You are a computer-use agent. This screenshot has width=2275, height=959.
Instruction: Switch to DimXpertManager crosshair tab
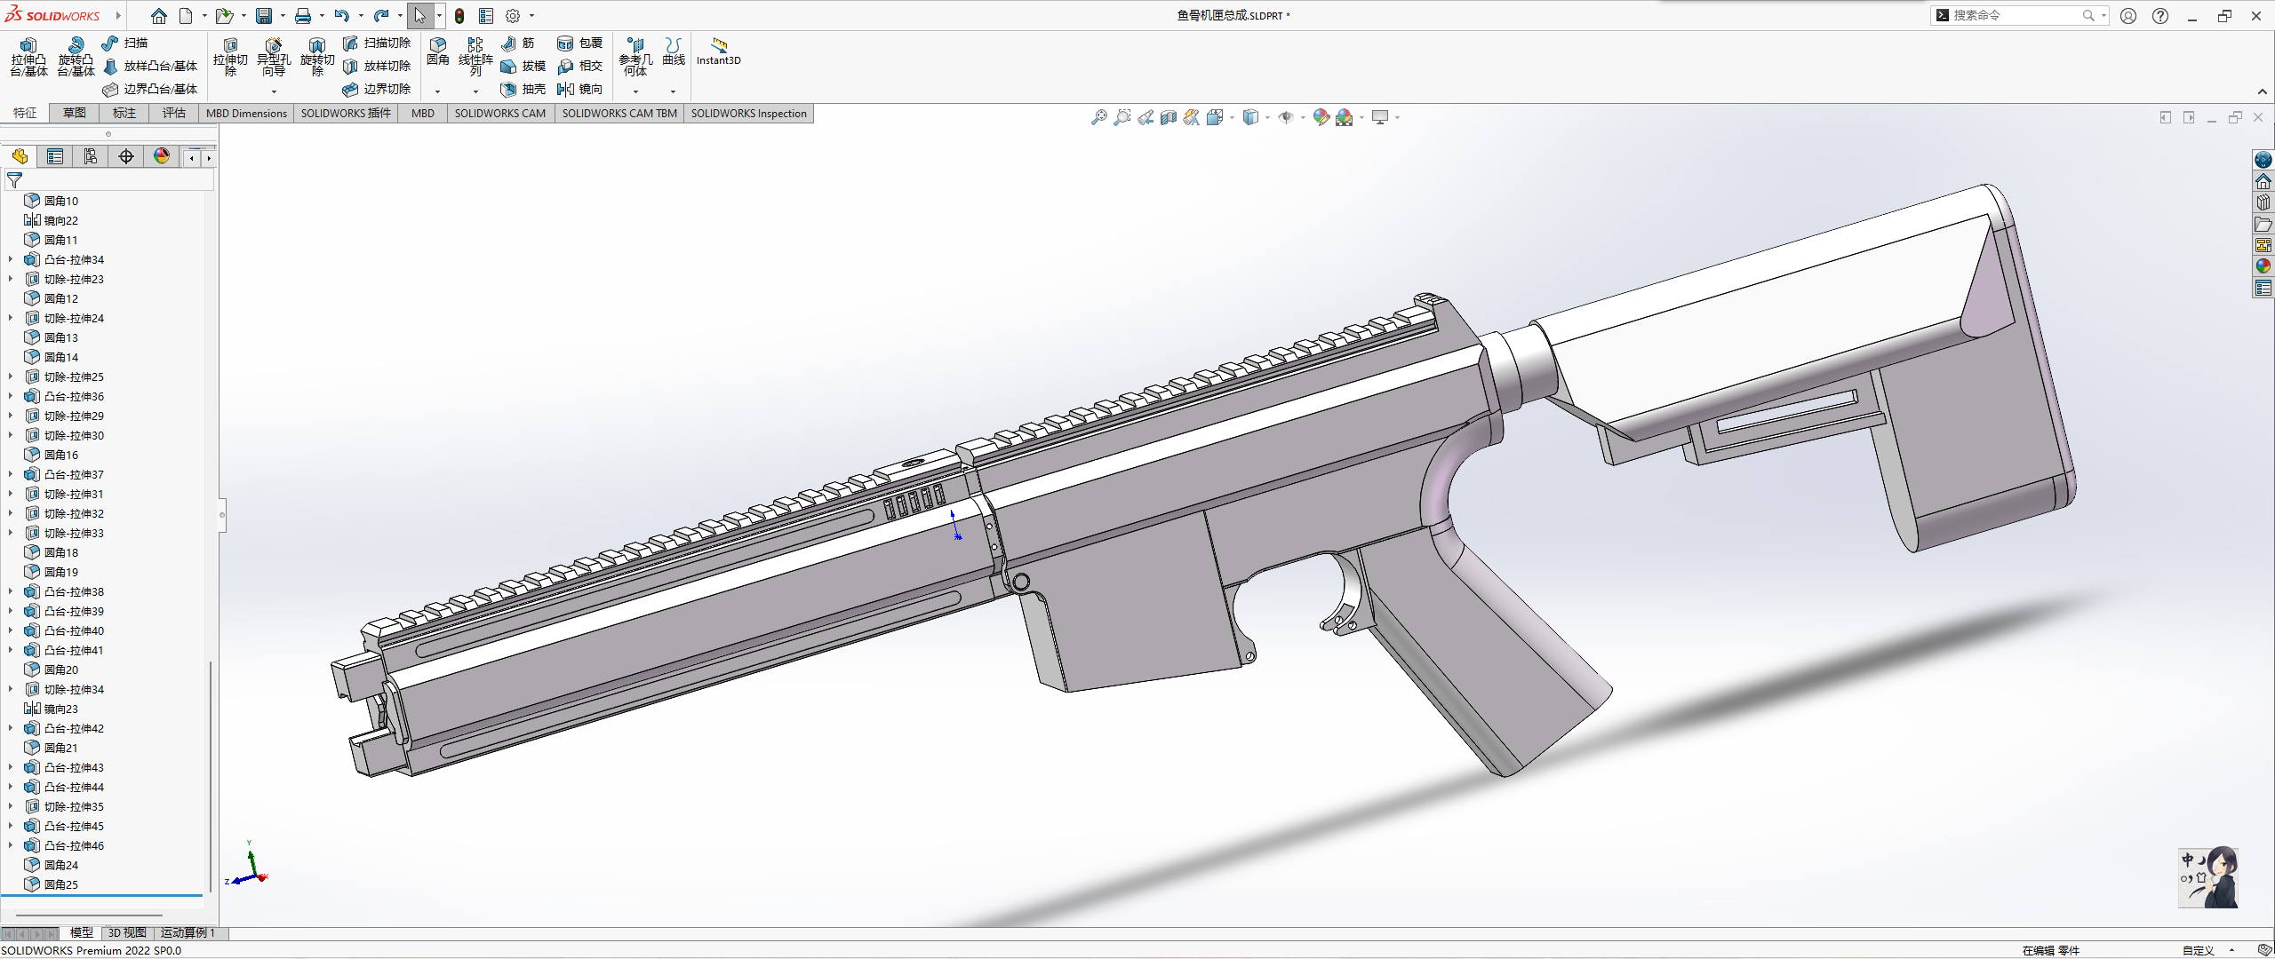[126, 156]
